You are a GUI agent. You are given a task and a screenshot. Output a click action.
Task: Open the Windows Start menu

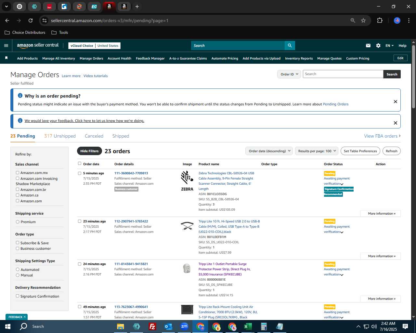tap(7, 326)
